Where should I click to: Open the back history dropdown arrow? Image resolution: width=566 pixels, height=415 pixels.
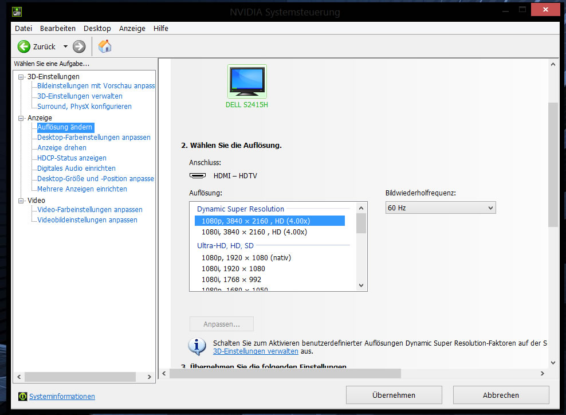pyautogui.click(x=65, y=46)
